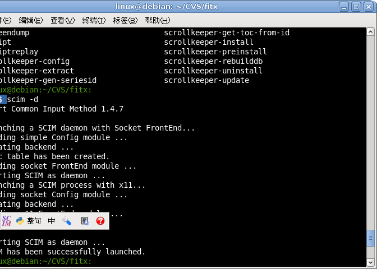Open the 标签(B) menu

125,20
